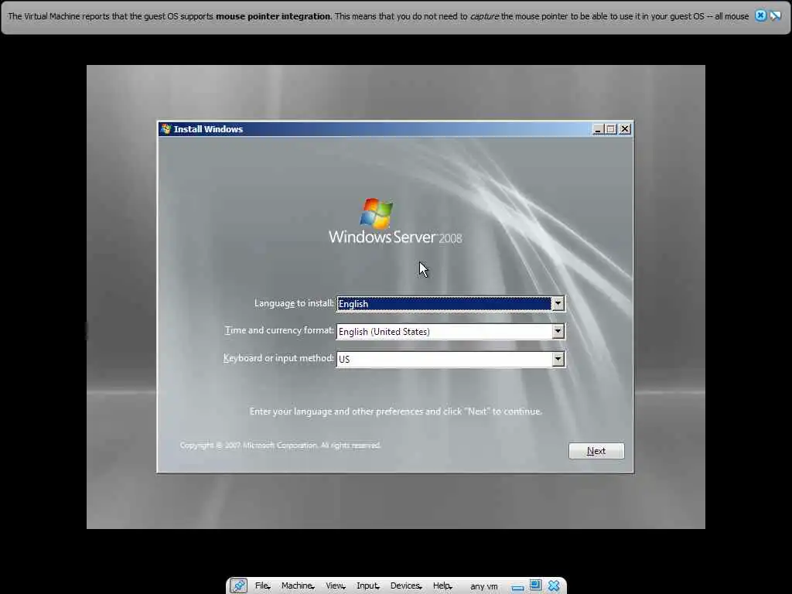Minimize the VM via mini toolbar icon
Image resolution: width=792 pixels, height=594 pixels.
(517, 587)
